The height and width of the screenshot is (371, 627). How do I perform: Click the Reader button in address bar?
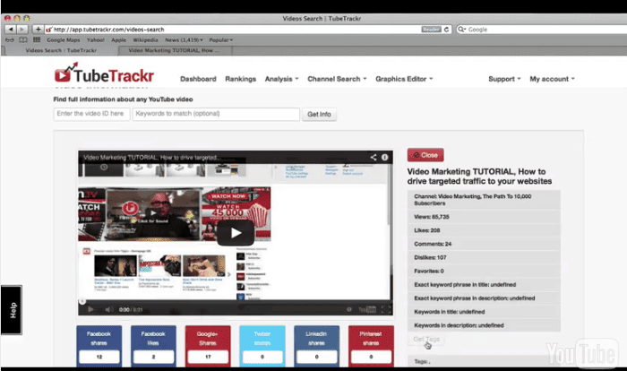tap(431, 30)
